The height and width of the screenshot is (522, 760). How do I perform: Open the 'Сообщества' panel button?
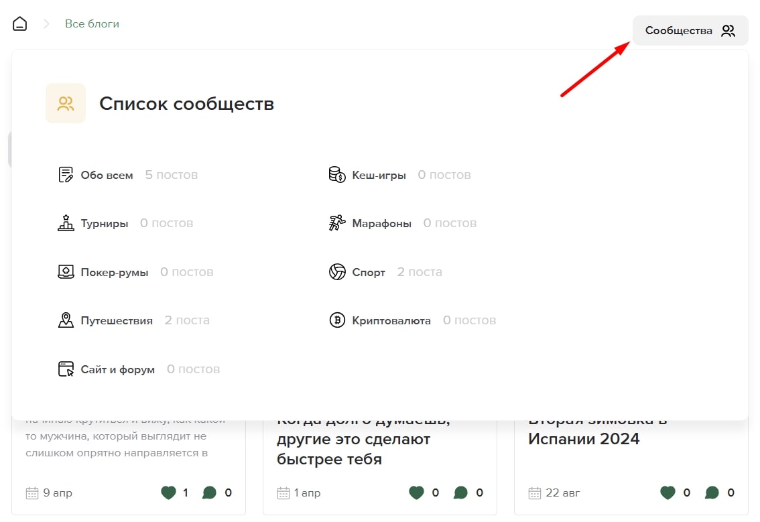click(690, 30)
